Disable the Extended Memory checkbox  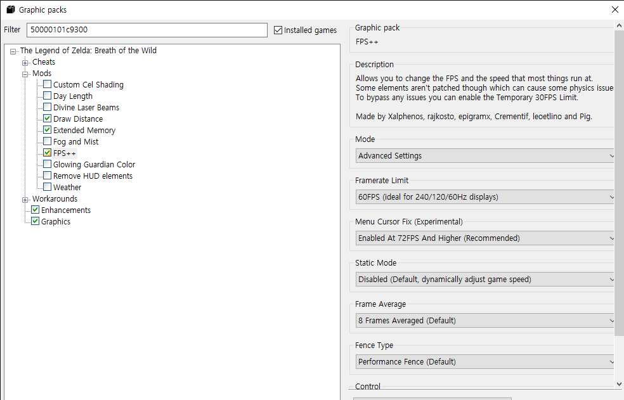point(48,130)
